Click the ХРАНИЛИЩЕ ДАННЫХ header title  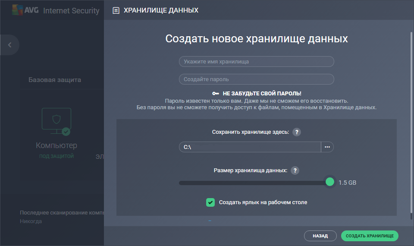tap(161, 10)
